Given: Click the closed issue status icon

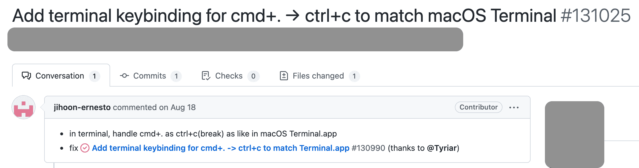Looking at the screenshot, I should click(x=85, y=148).
